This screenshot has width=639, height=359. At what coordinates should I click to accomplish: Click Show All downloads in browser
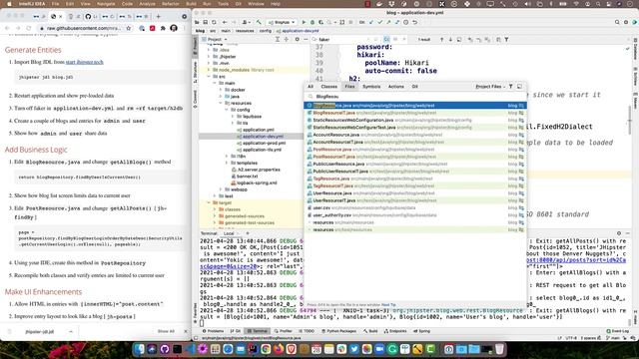pos(166,331)
